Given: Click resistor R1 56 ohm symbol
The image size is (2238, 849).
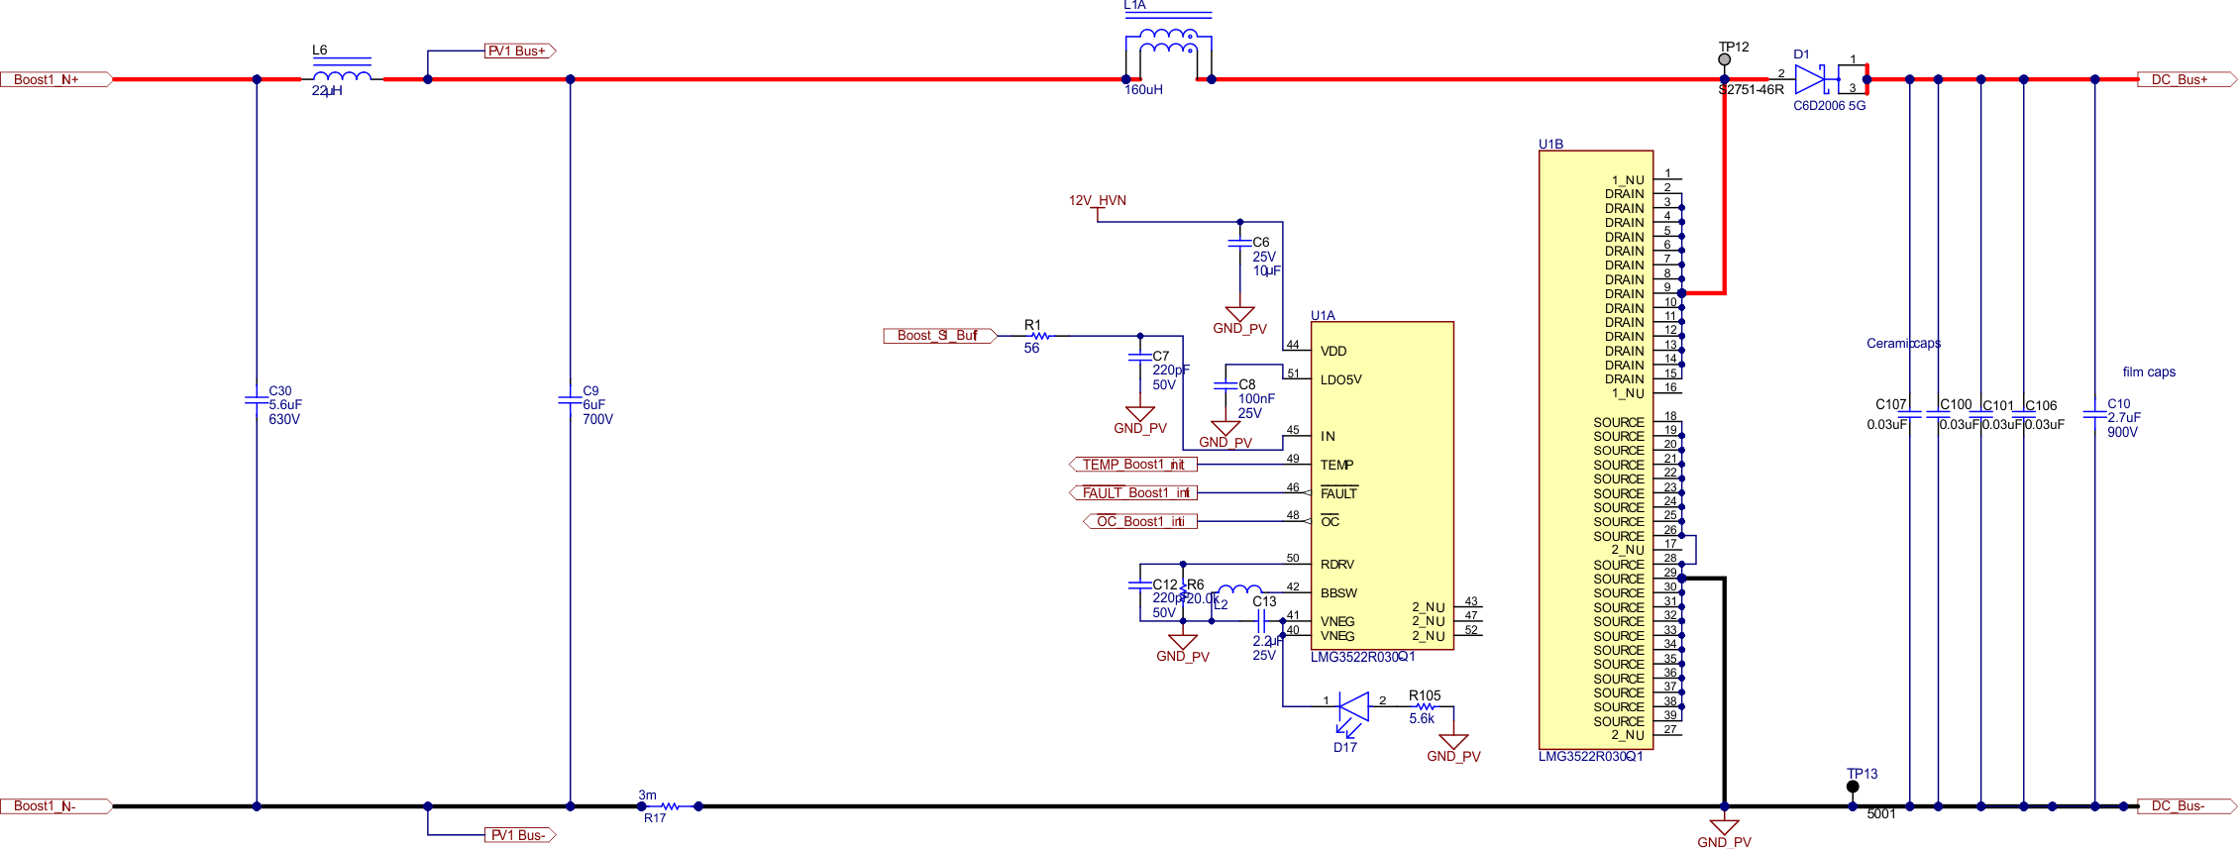Looking at the screenshot, I should pyautogui.click(x=1039, y=336).
